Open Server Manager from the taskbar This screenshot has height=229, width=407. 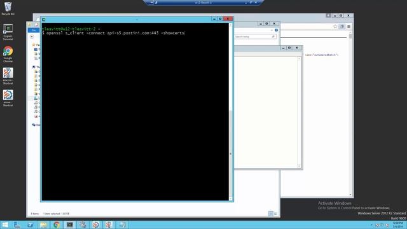pyautogui.click(x=17, y=225)
